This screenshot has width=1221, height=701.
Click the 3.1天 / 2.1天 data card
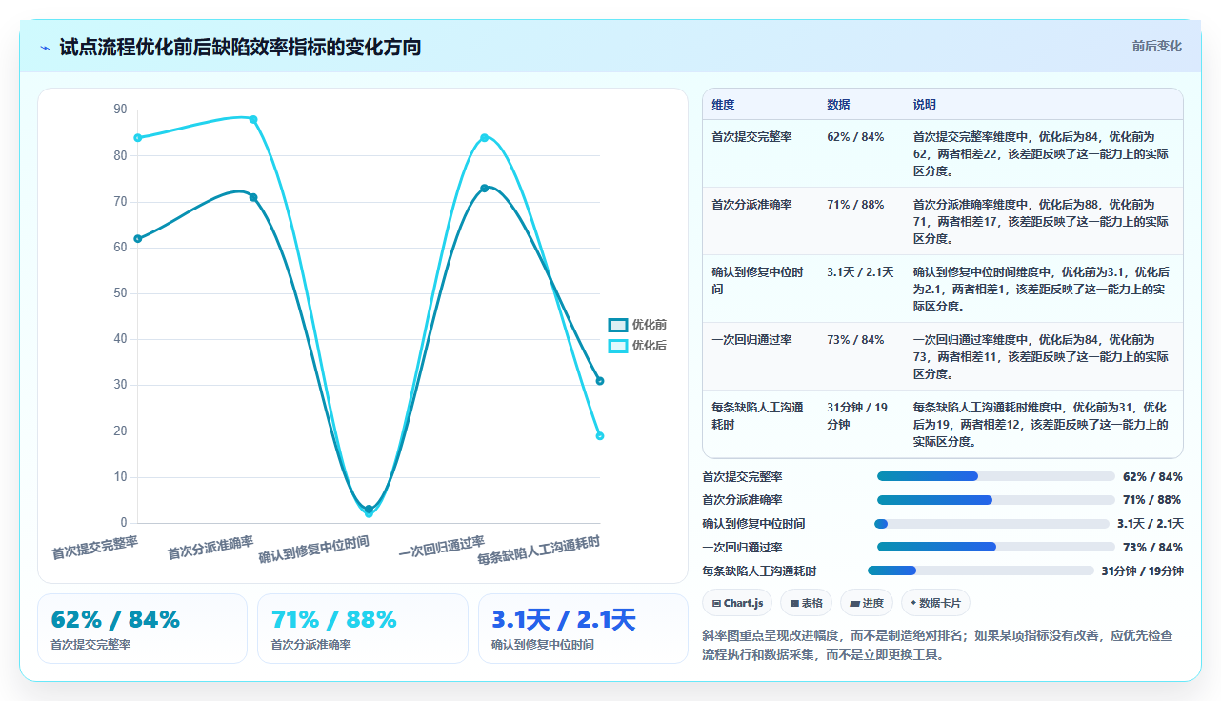pos(583,629)
